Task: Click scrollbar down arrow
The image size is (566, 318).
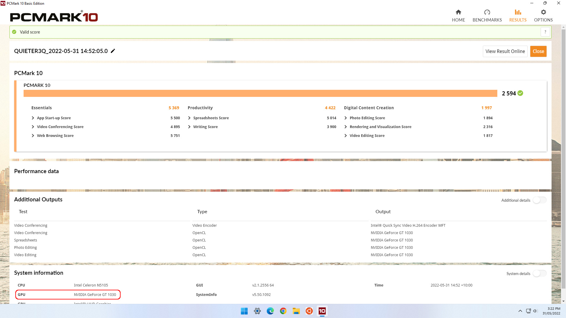Action: (563, 301)
